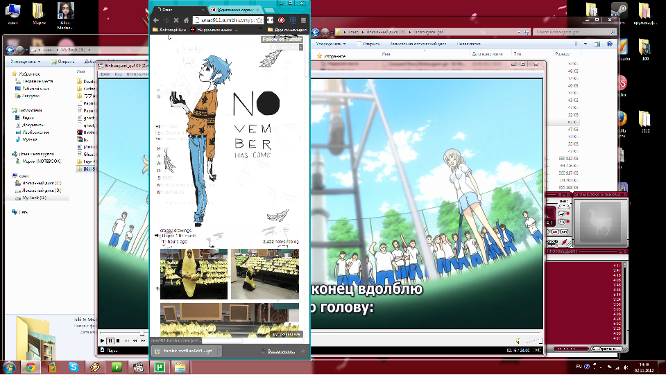The image size is (666, 375).
Task: Open the downloaded tumblr gif file
Action: coord(183,351)
